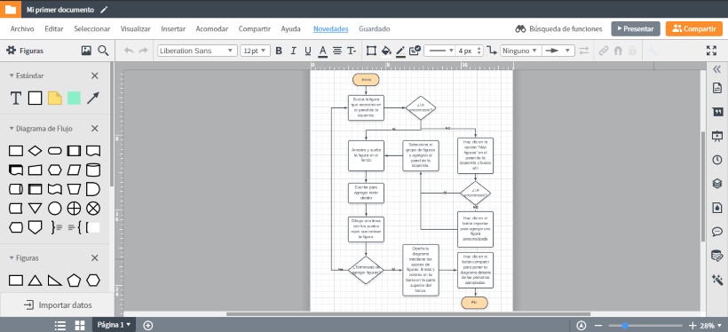Image resolution: width=728 pixels, height=332 pixels.
Task: Collapse the right dock with double chevron
Action: 717,69
